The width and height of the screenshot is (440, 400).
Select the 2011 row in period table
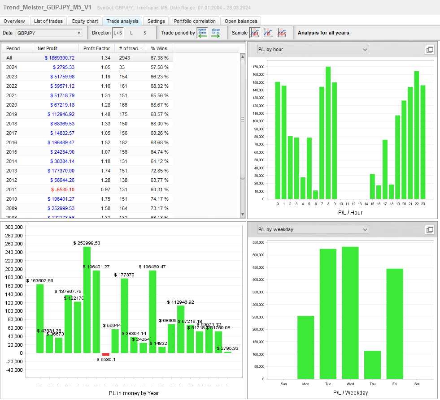[x=87, y=189]
